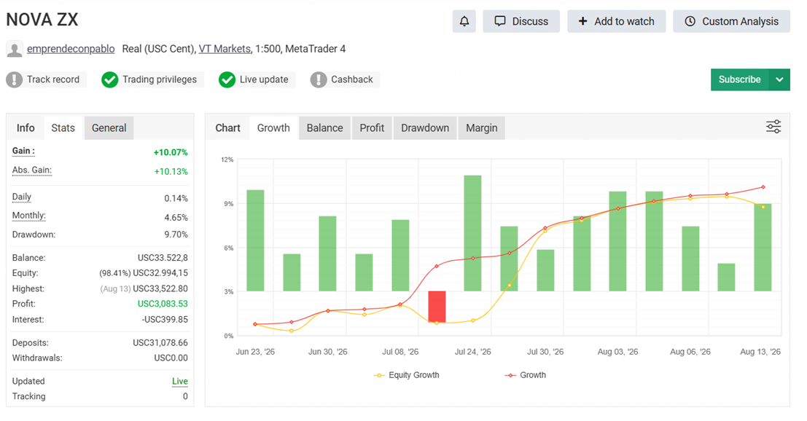Click the Deposits value USC31,078.66

(160, 343)
